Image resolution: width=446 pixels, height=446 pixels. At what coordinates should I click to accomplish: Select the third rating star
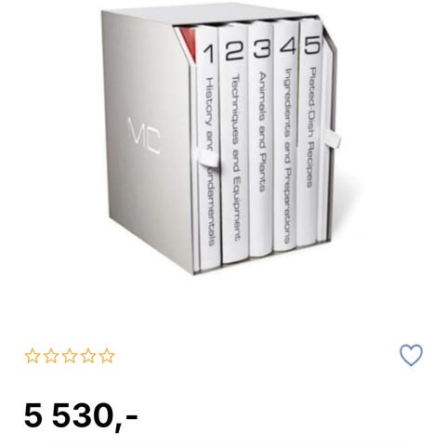[x=70, y=356]
